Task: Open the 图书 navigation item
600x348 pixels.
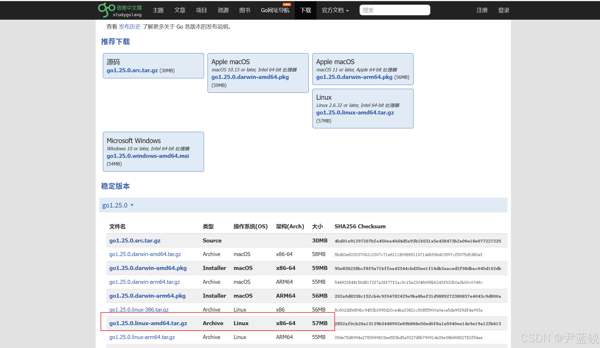Action: click(245, 10)
